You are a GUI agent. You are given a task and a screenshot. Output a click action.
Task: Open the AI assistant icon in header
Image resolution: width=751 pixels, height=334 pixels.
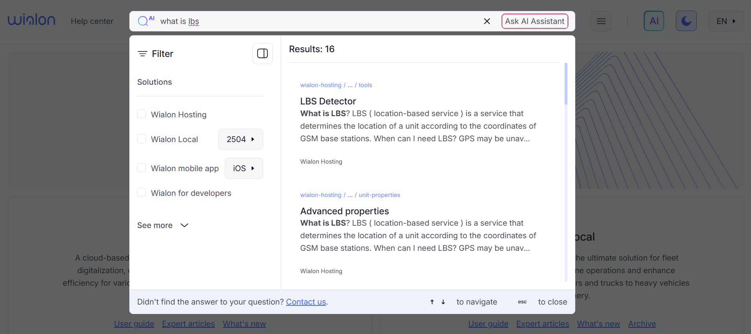[654, 21]
